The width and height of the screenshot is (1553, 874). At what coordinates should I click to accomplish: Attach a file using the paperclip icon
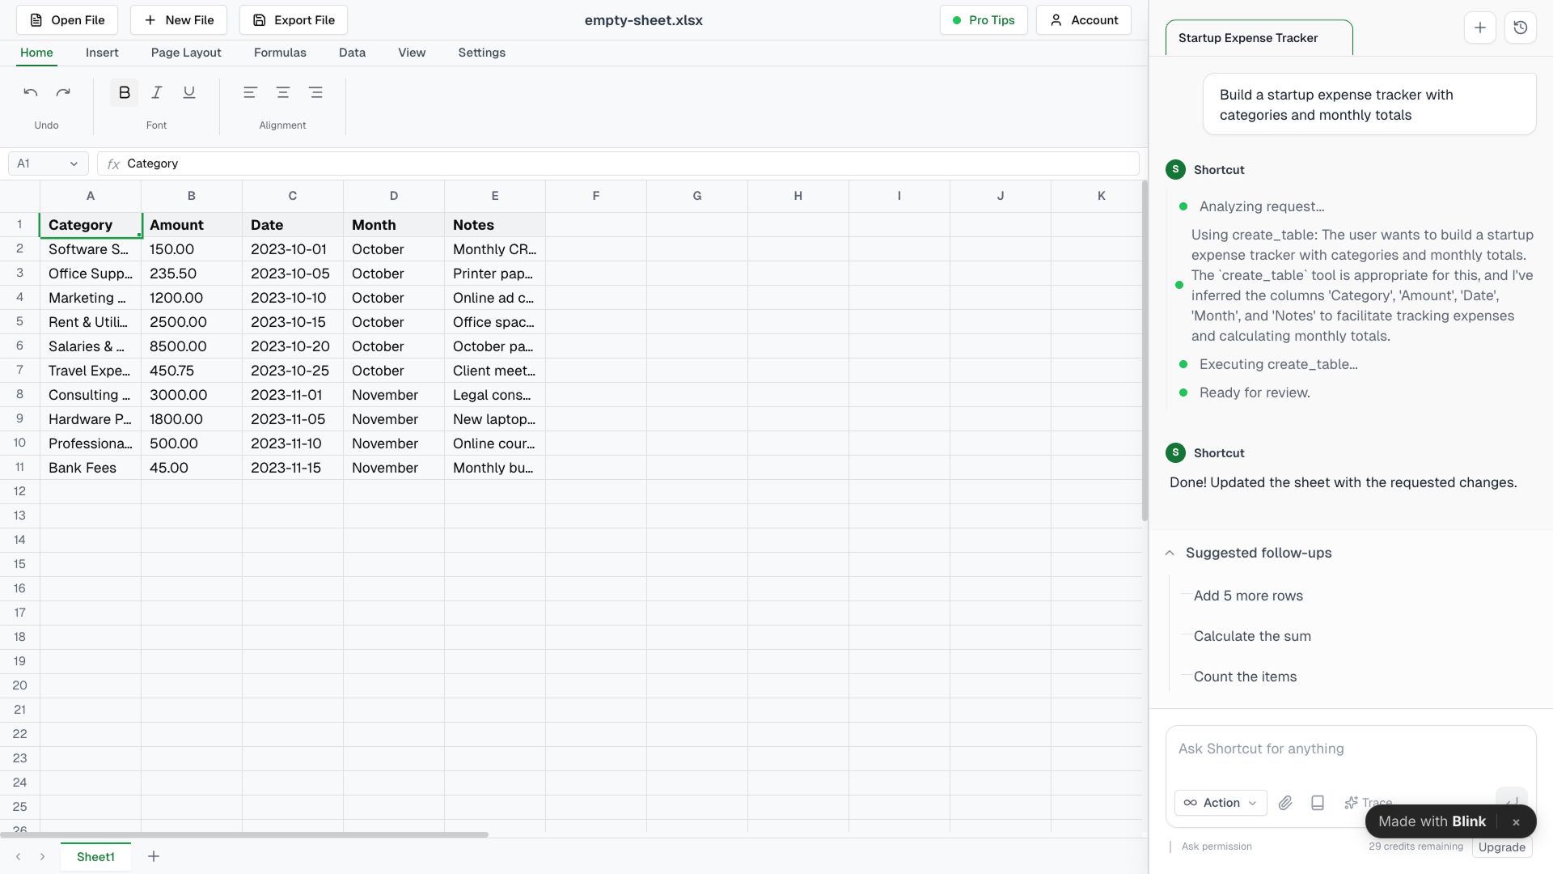pyautogui.click(x=1285, y=803)
